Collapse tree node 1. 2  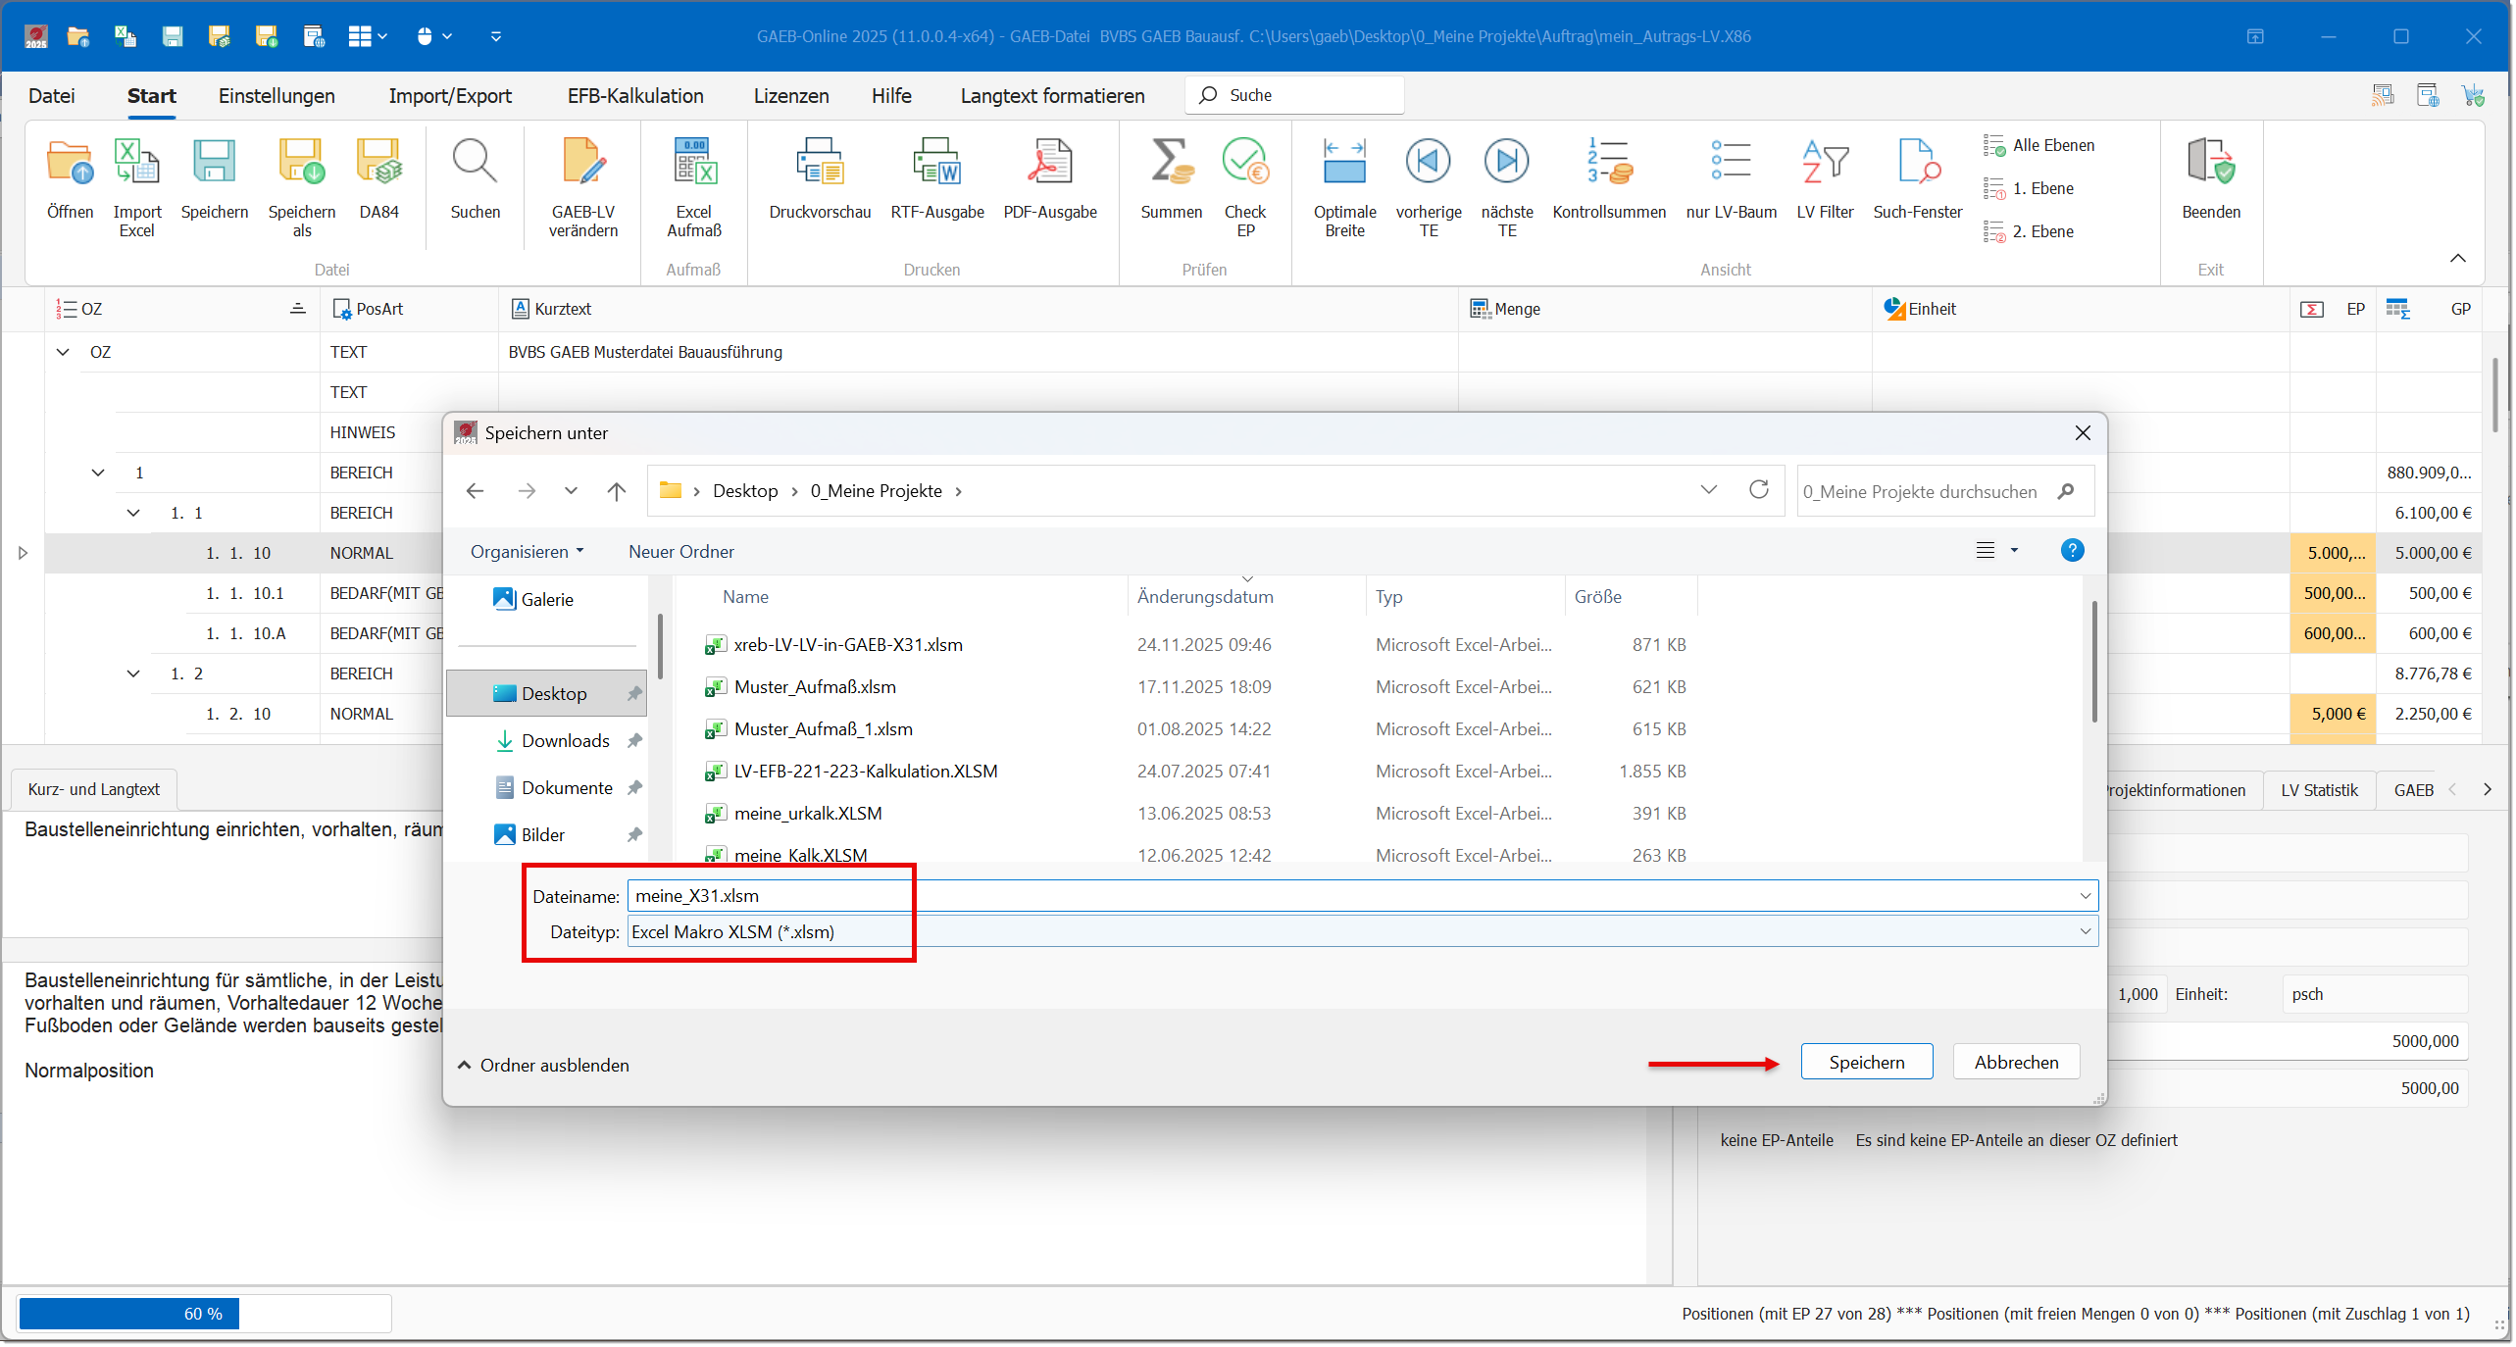(133, 673)
